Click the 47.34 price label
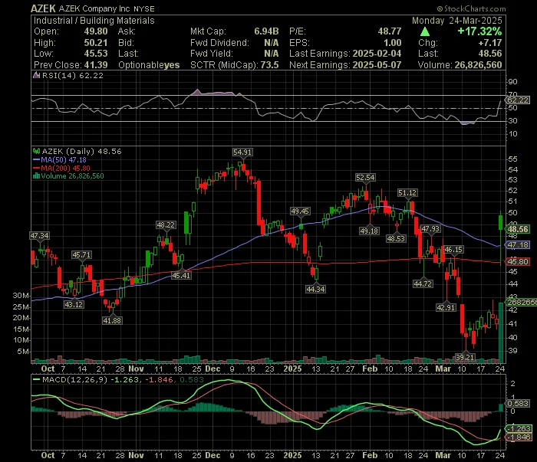This screenshot has height=462, width=537. pyautogui.click(x=39, y=236)
